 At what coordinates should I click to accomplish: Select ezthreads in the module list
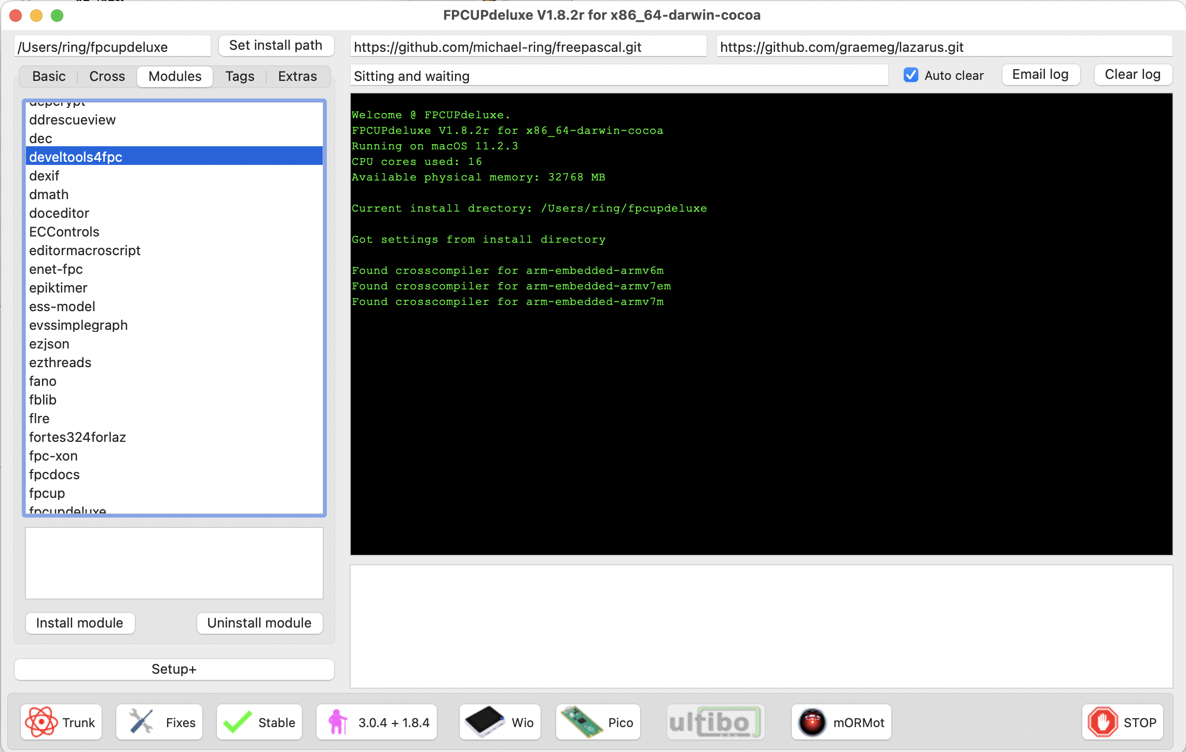(174, 363)
